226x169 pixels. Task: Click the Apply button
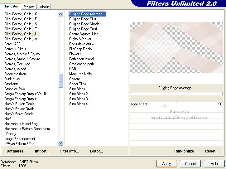pyautogui.click(x=166, y=164)
